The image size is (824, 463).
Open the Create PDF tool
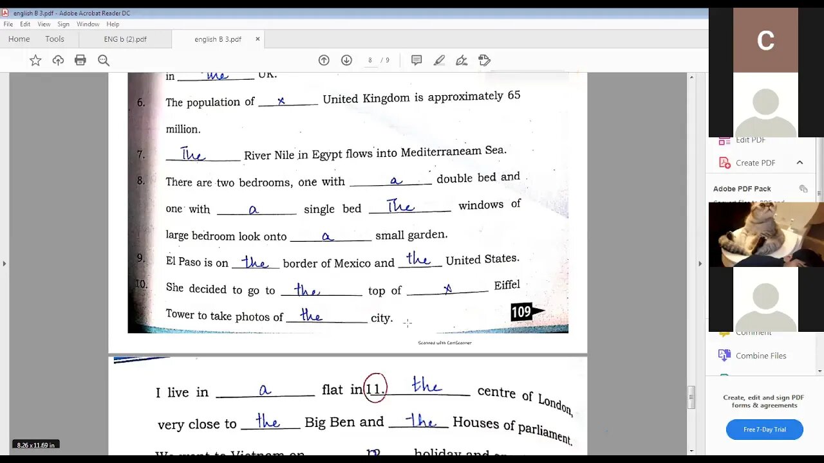(755, 163)
